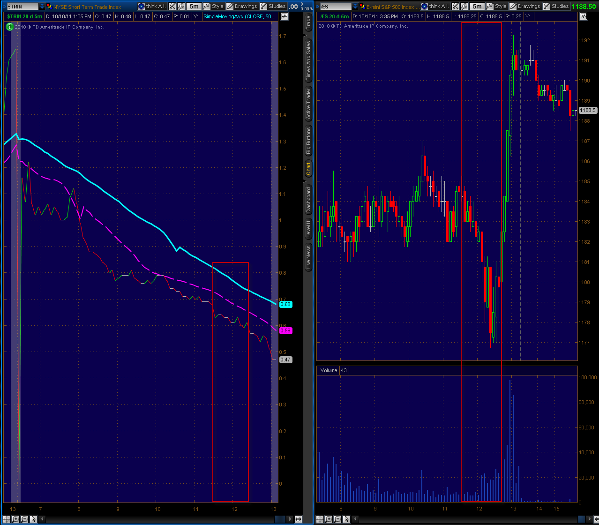Viewport: 599px width, 525px height.
Task: Click the 1188.5 price bubble on /ES axis
Action: click(x=587, y=110)
